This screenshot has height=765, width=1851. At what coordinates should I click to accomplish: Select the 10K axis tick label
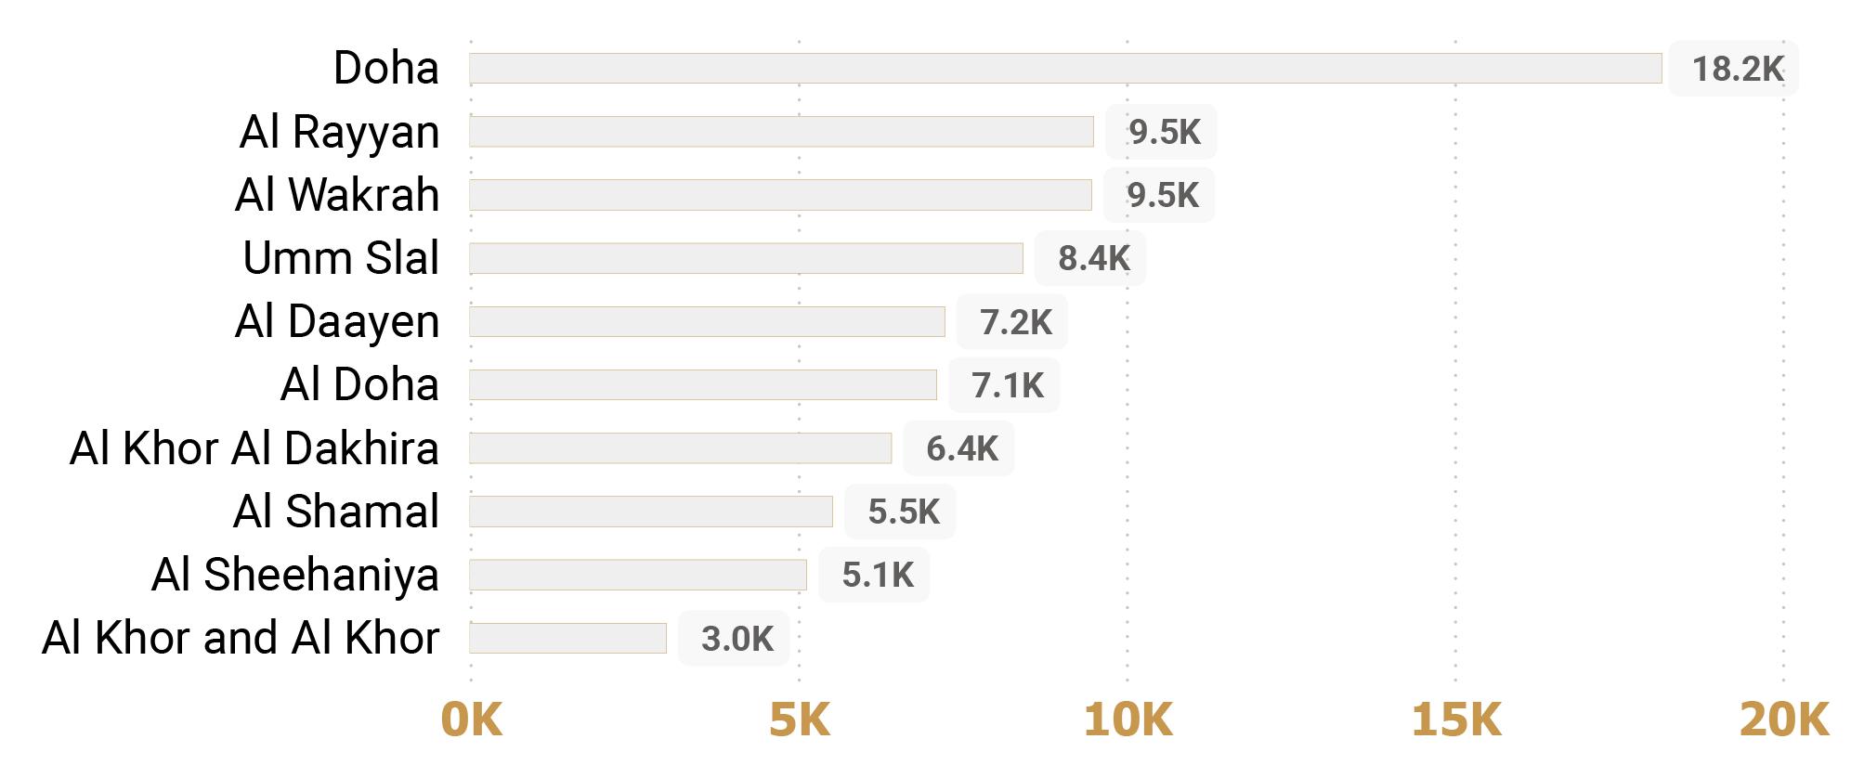[x=1128, y=720]
